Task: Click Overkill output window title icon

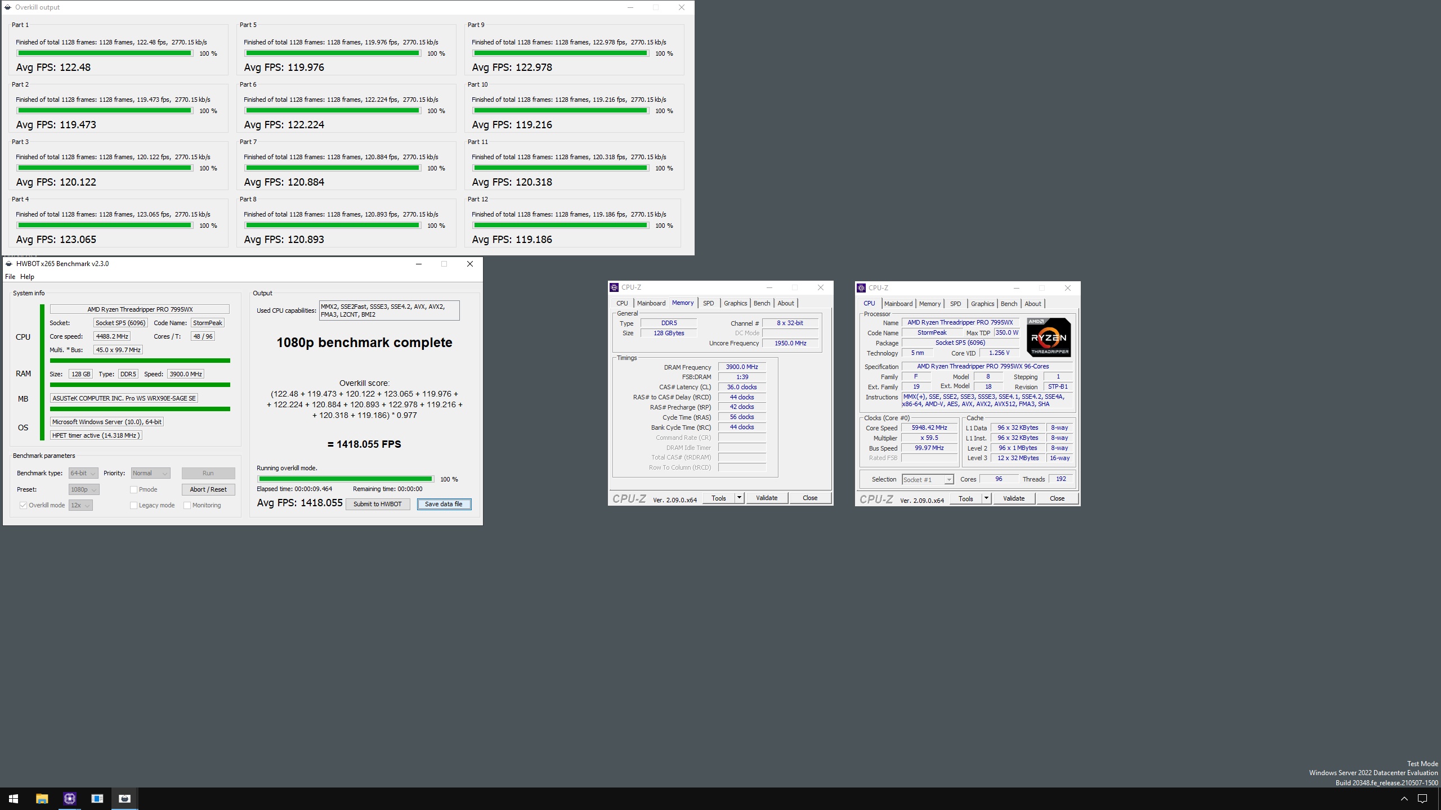Action: (x=8, y=7)
